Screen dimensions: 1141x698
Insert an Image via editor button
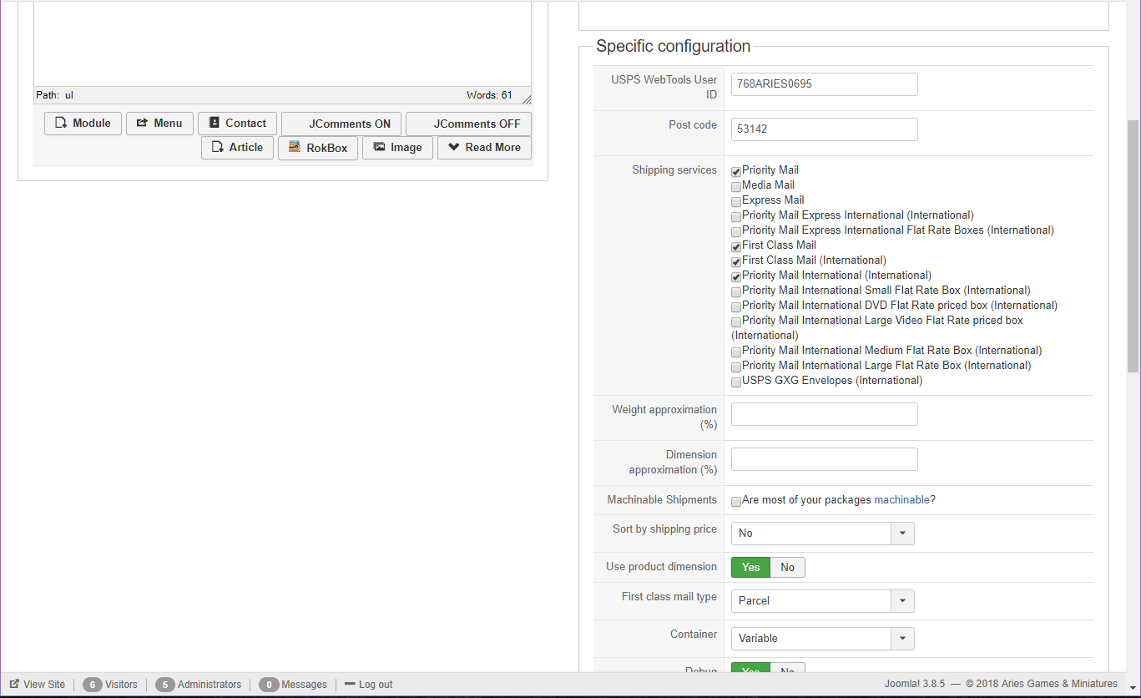pyautogui.click(x=397, y=148)
